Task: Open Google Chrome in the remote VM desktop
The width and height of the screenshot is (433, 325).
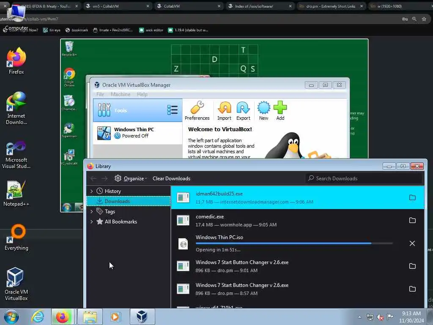Action: pos(69,77)
